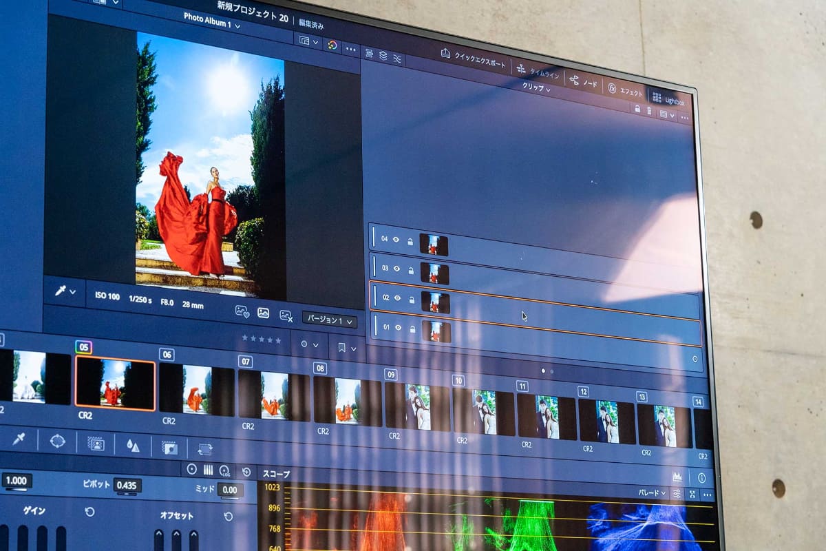
Task: Toggle visibility of layer 04
Action: 396,240
